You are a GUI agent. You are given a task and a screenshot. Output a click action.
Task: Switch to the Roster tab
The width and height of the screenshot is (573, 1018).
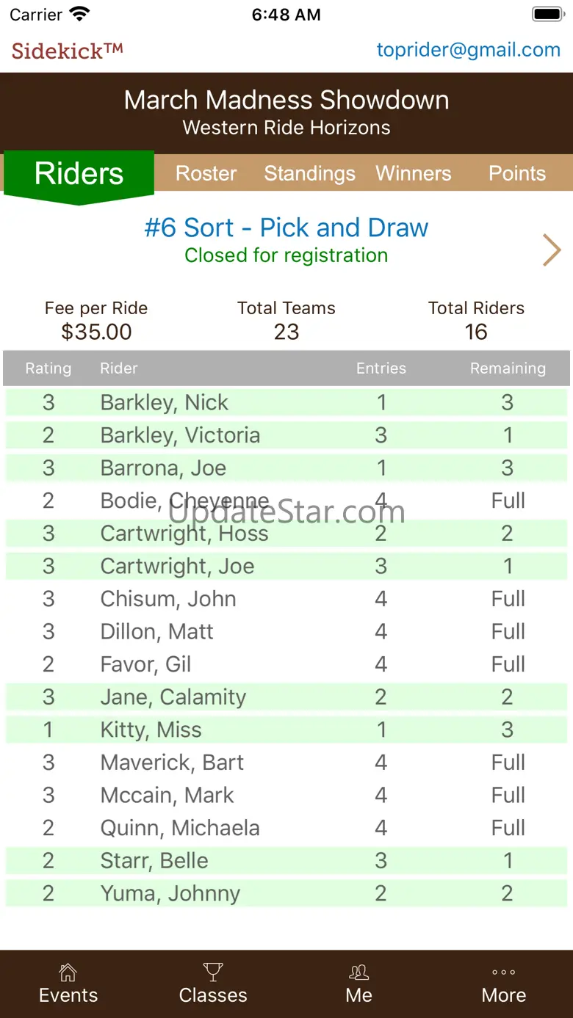(206, 174)
